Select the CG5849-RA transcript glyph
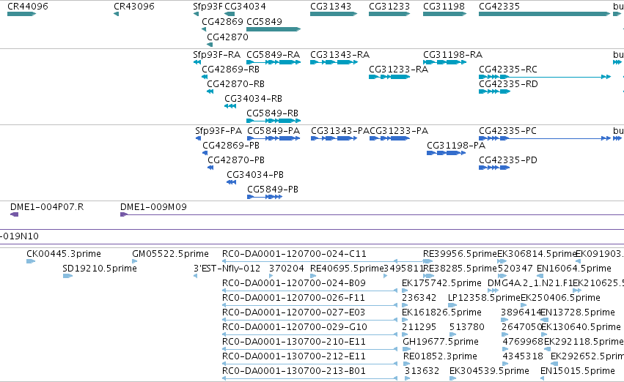This screenshot has width=624, height=382. 274,62
